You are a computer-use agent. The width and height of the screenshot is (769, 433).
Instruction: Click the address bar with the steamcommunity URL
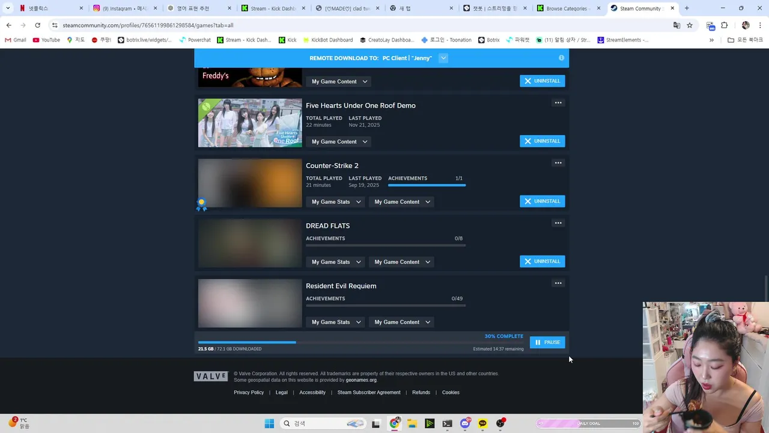360,25
